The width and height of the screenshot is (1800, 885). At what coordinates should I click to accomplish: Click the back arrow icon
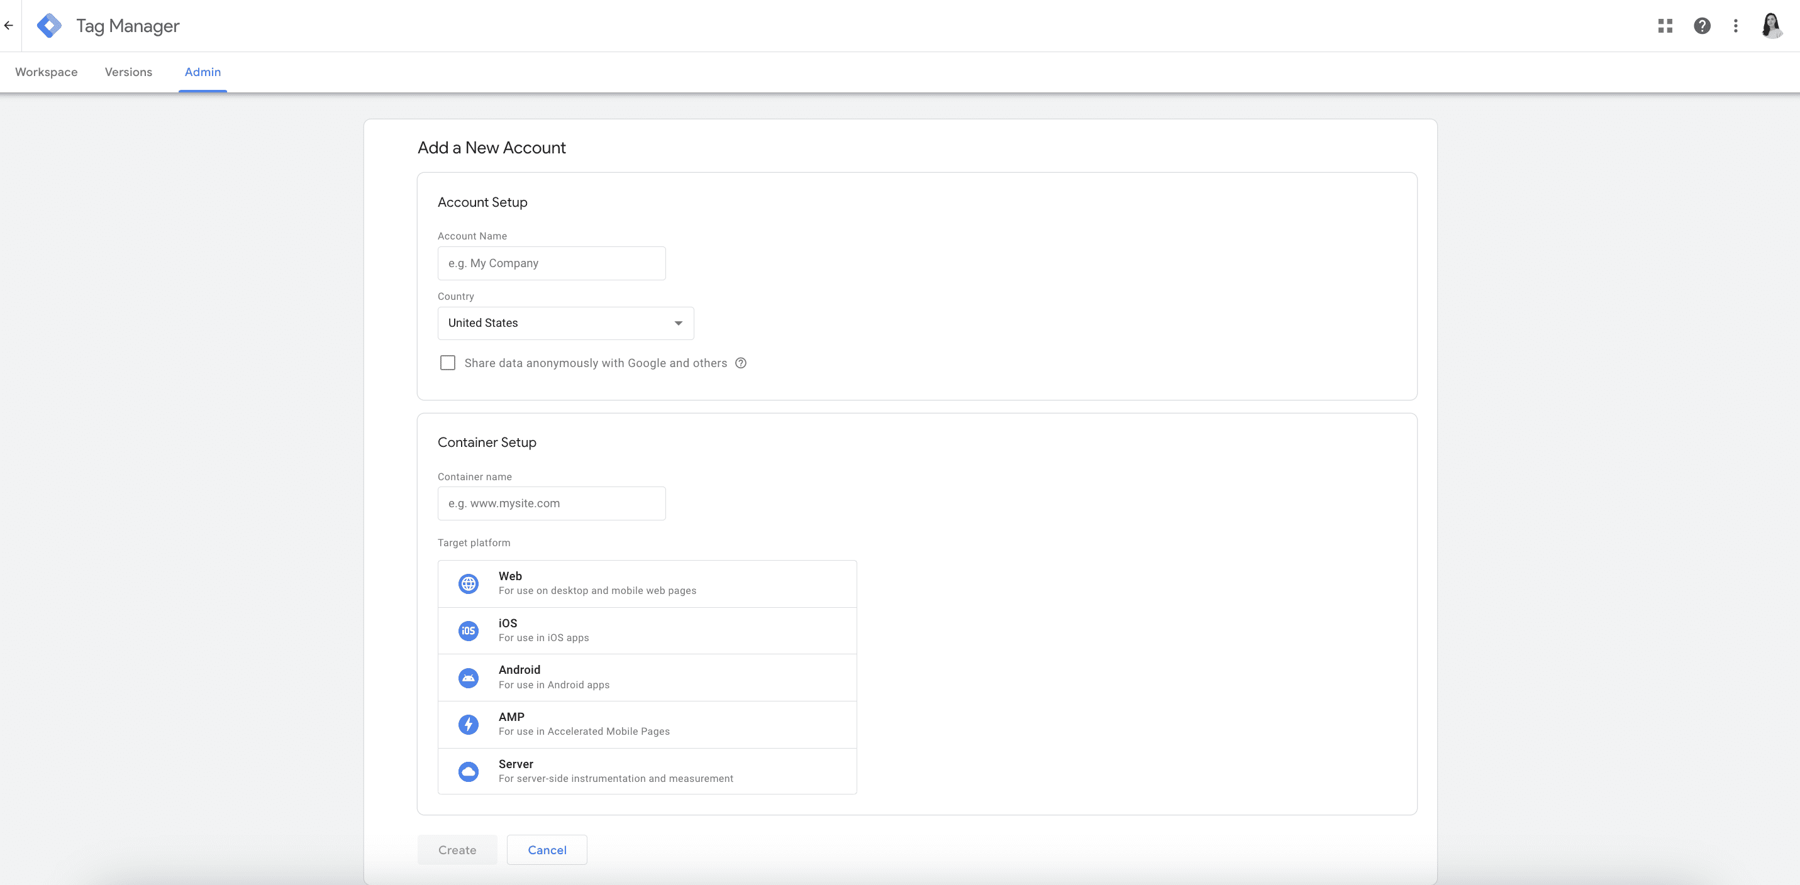pyautogui.click(x=8, y=26)
